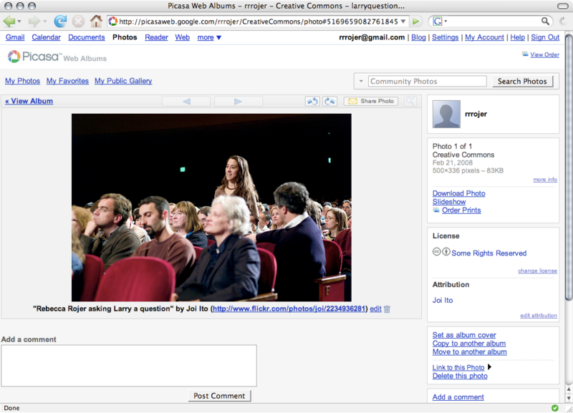Click inside the Add a comment text box
Image resolution: width=573 pixels, height=413 pixels.
pyautogui.click(x=129, y=366)
